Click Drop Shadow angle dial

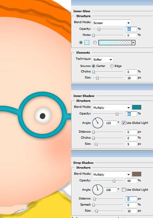pos(98,190)
